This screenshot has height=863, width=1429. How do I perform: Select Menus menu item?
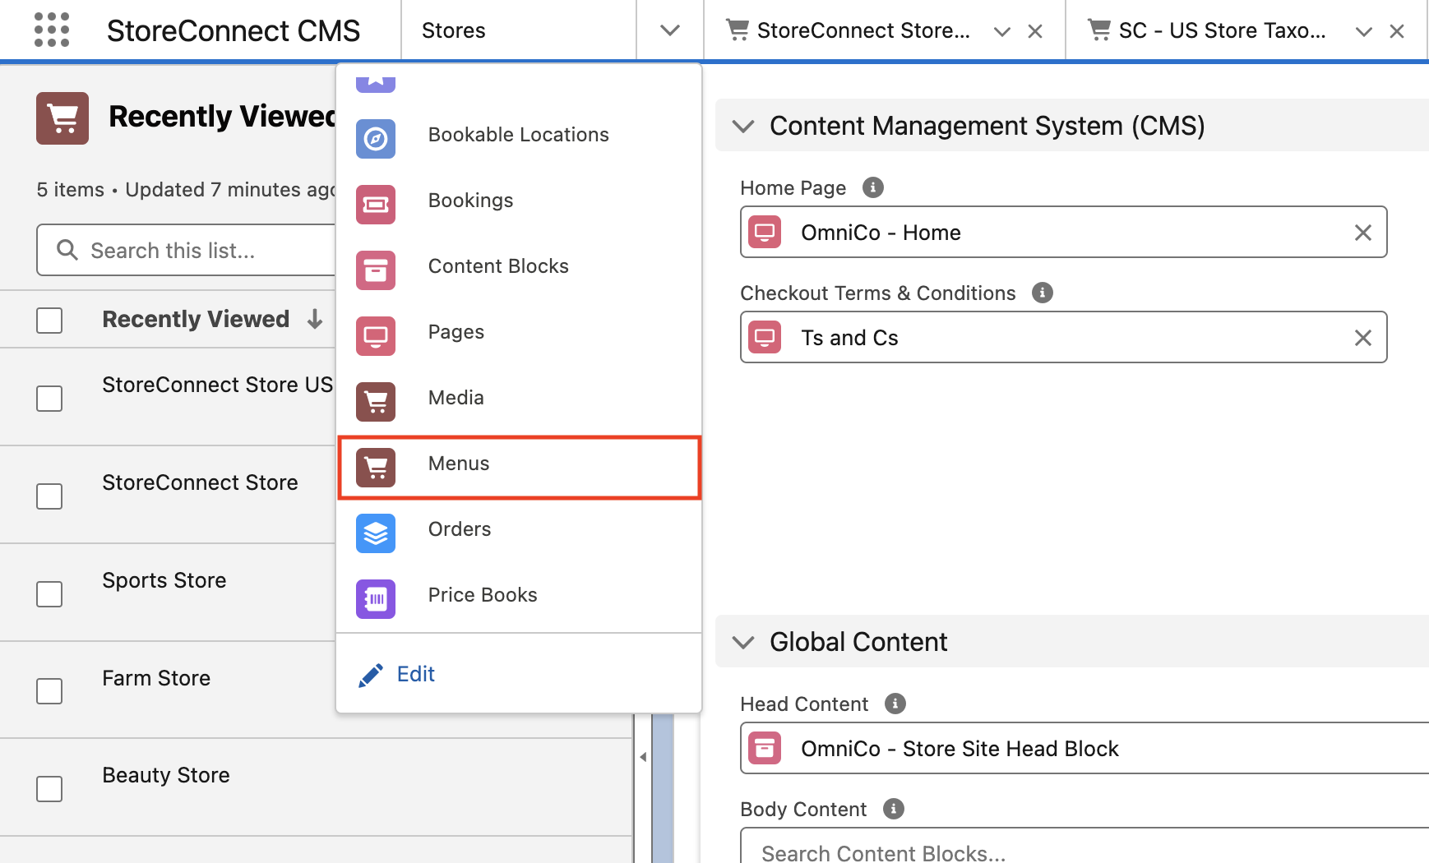click(520, 468)
